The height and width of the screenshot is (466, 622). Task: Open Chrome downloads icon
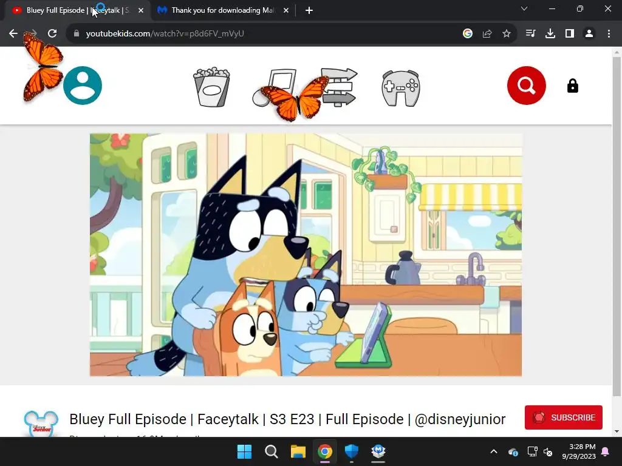coord(550,34)
